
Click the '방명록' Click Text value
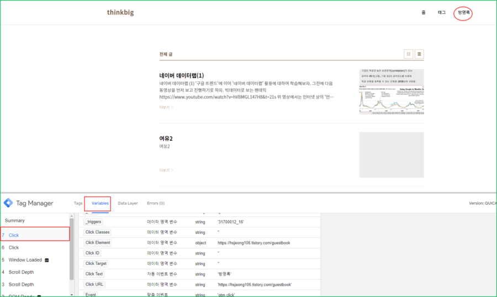pyautogui.click(x=224, y=274)
